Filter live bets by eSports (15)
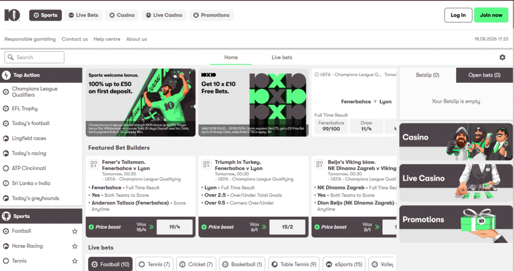 pos(344,264)
